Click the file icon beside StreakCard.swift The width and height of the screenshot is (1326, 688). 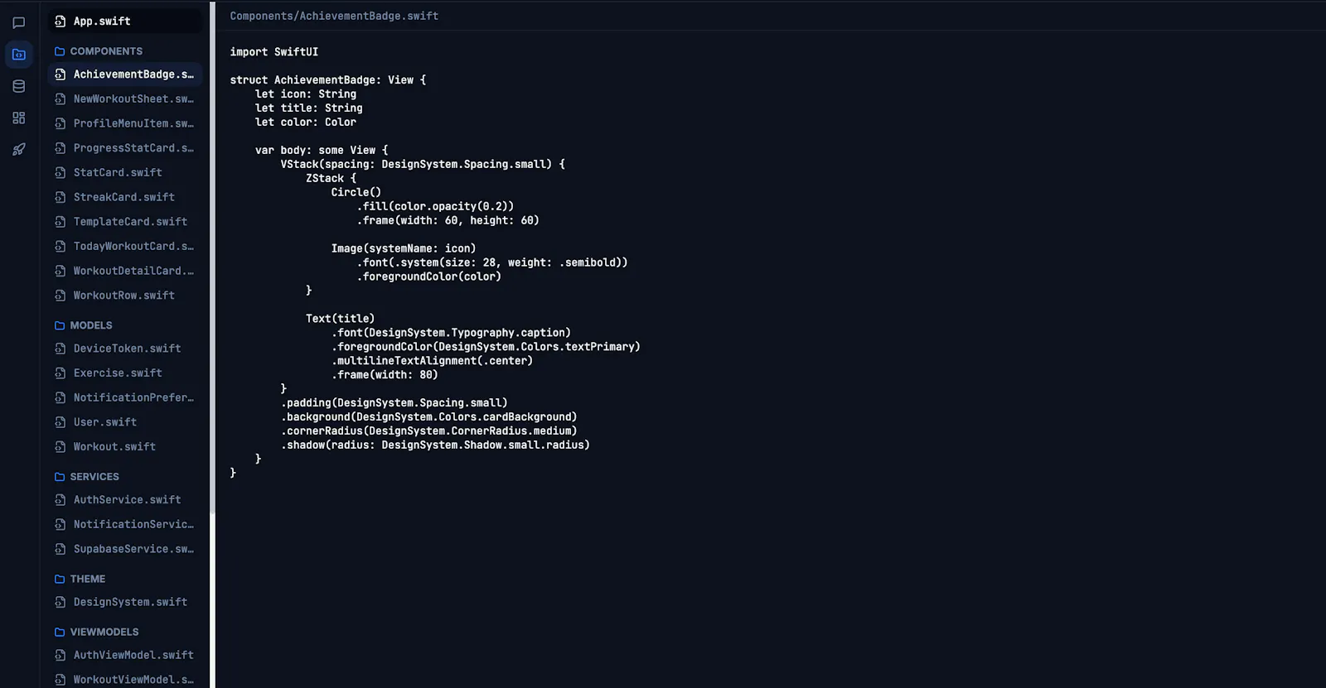coord(60,197)
